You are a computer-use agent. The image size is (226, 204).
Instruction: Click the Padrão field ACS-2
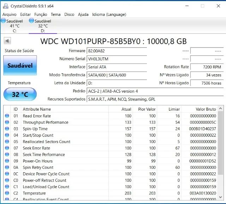coord(155,91)
